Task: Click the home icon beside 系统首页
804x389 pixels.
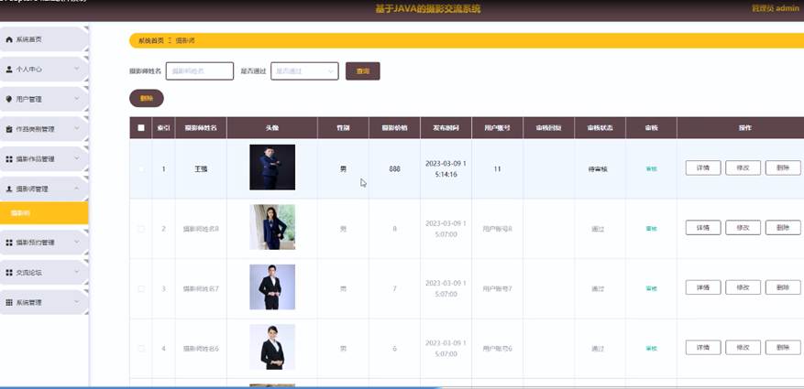Action: point(9,39)
